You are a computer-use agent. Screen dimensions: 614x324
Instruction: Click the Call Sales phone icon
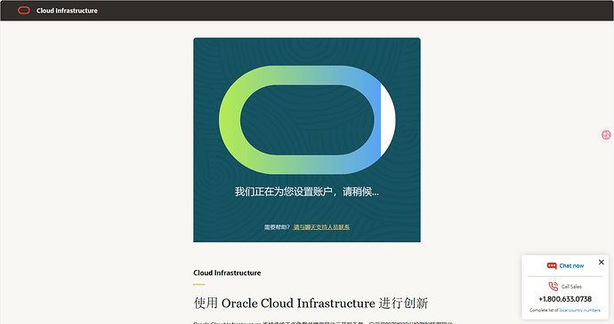click(553, 287)
